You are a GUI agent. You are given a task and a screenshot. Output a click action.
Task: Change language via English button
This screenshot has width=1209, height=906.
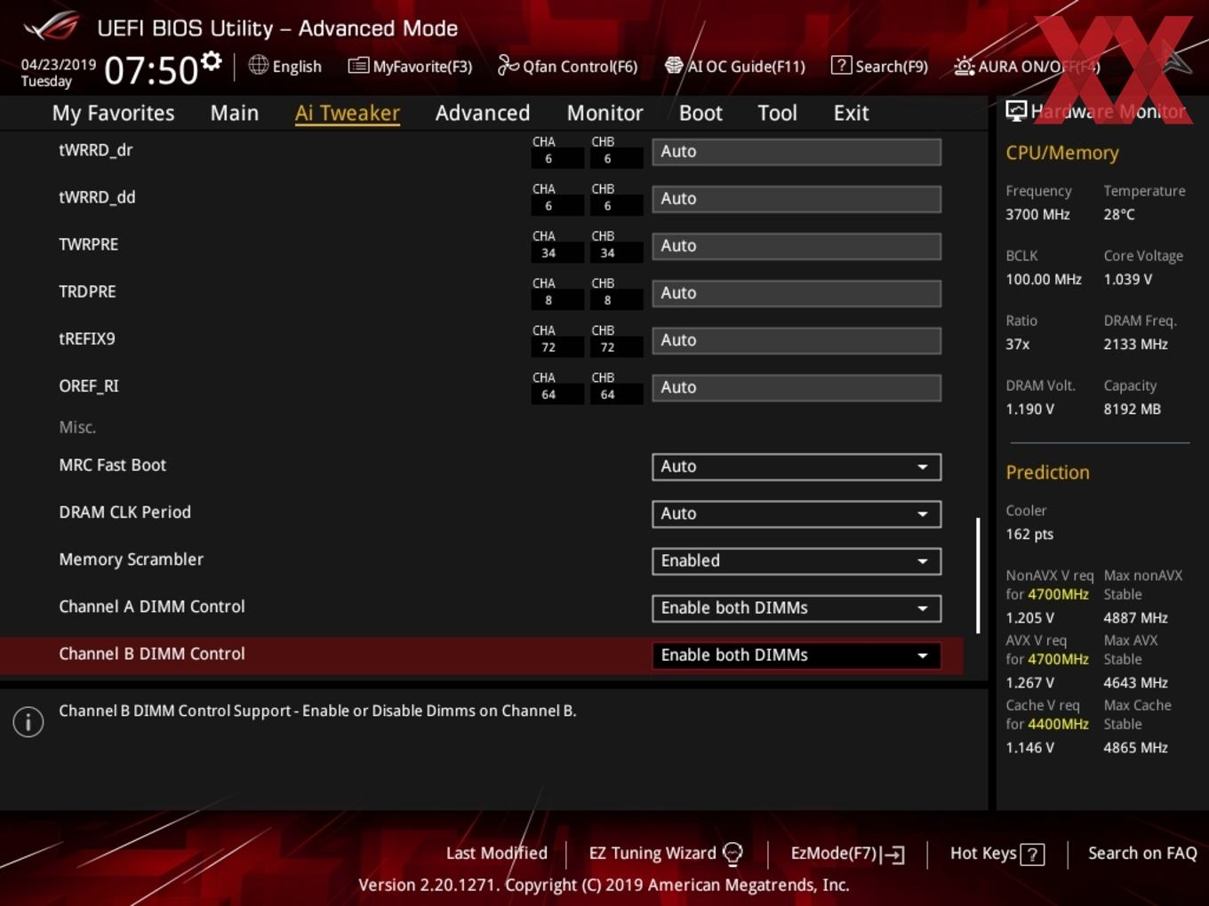(x=297, y=67)
